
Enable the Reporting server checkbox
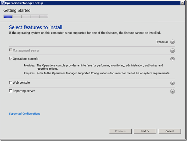[x=11, y=91]
